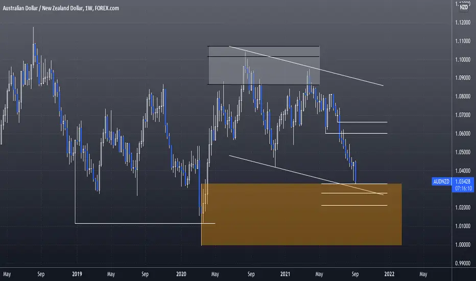
Task: Click the 1.08000 price axis label
Action: pos(463,96)
